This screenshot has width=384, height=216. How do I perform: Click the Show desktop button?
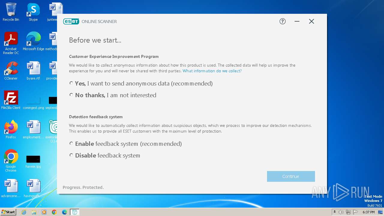pyautogui.click(x=381, y=212)
